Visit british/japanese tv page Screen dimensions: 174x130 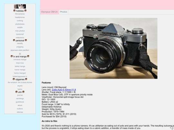click(x=20, y=76)
